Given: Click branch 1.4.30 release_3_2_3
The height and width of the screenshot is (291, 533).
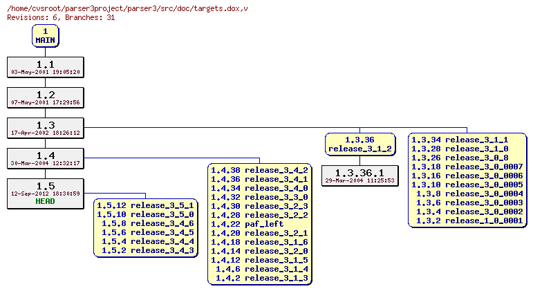Looking at the screenshot, I should [260, 207].
